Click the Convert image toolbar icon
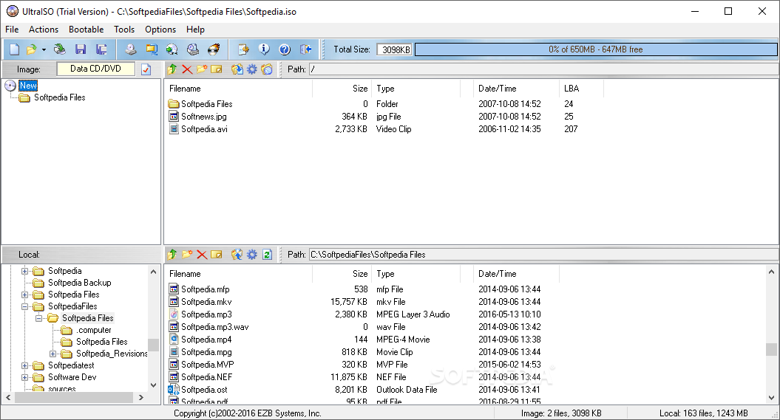This screenshot has width=780, height=420. click(172, 49)
